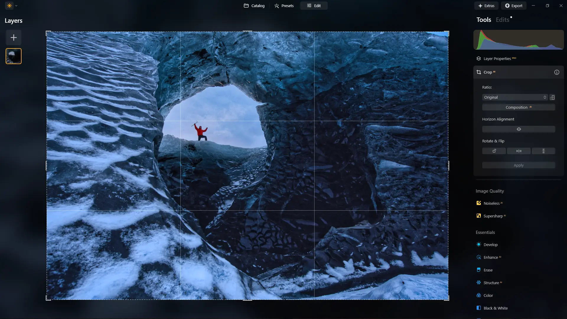Click the Export button

514,6
